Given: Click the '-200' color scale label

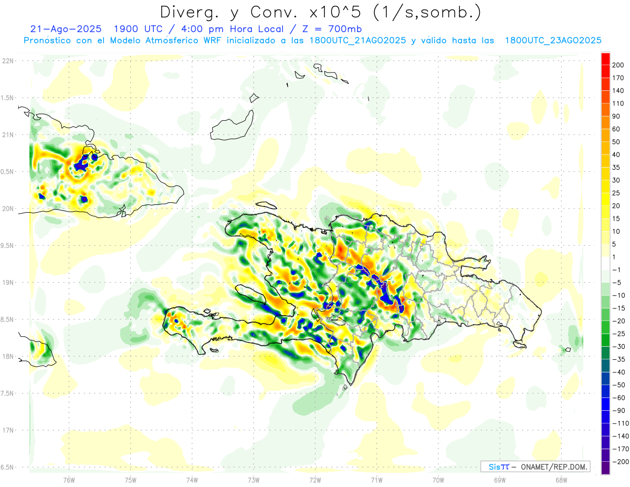Looking at the screenshot, I should point(620,462).
